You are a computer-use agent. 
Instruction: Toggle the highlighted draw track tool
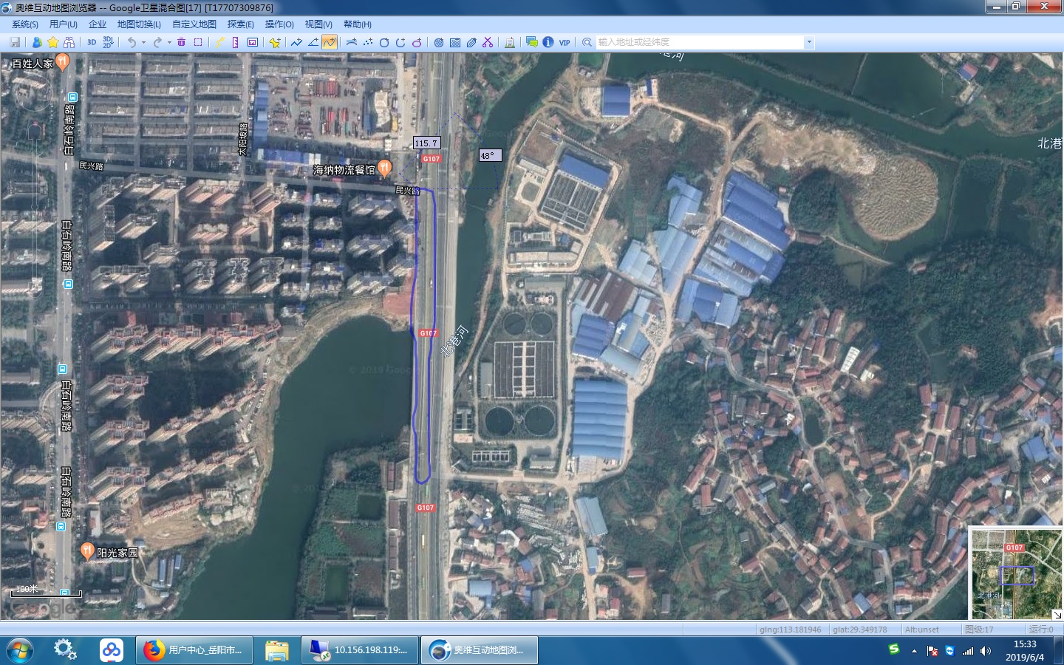tap(330, 42)
